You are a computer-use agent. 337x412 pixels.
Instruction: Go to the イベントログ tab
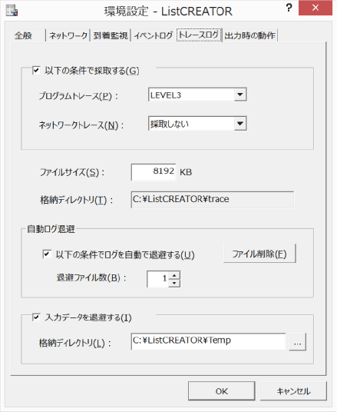pos(154,35)
